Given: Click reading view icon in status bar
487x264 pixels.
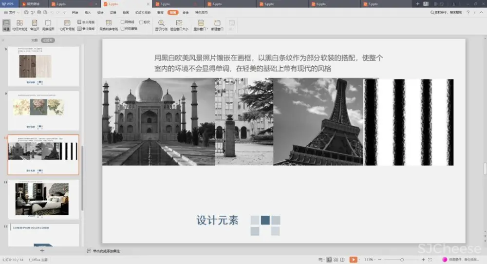Looking at the screenshot, I should point(342,259).
